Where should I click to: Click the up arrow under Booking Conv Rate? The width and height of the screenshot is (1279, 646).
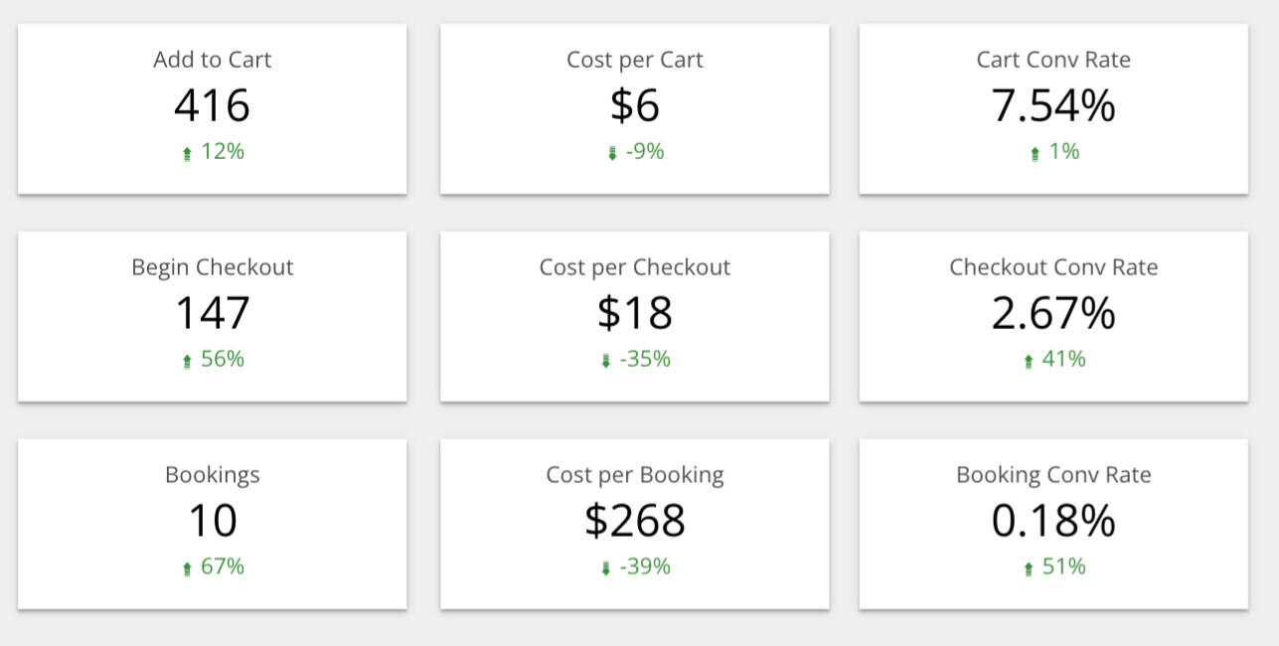(x=1029, y=569)
